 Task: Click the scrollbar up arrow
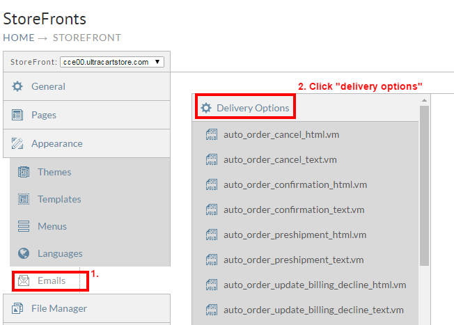tap(424, 100)
